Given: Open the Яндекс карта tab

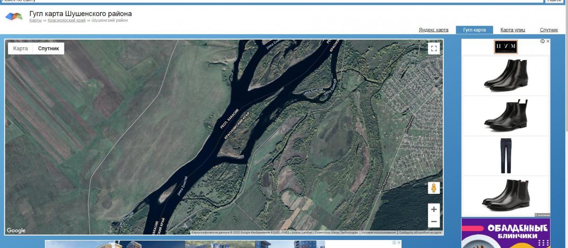Looking at the screenshot, I should [433, 30].
